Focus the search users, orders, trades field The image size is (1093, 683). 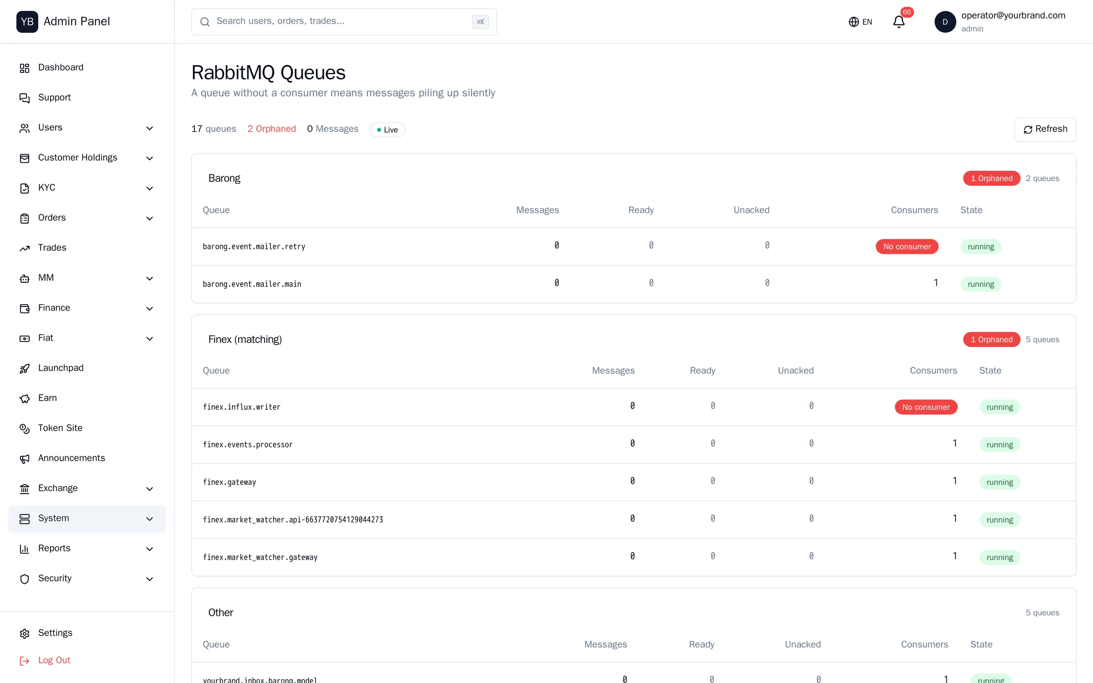click(x=344, y=21)
